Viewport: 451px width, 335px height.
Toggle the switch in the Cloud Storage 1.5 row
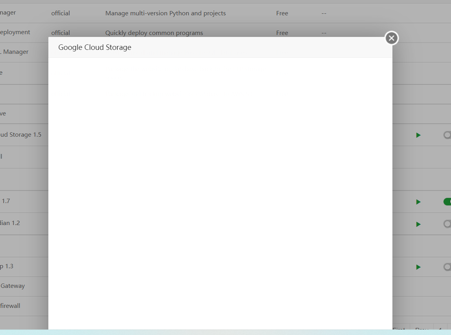447,135
